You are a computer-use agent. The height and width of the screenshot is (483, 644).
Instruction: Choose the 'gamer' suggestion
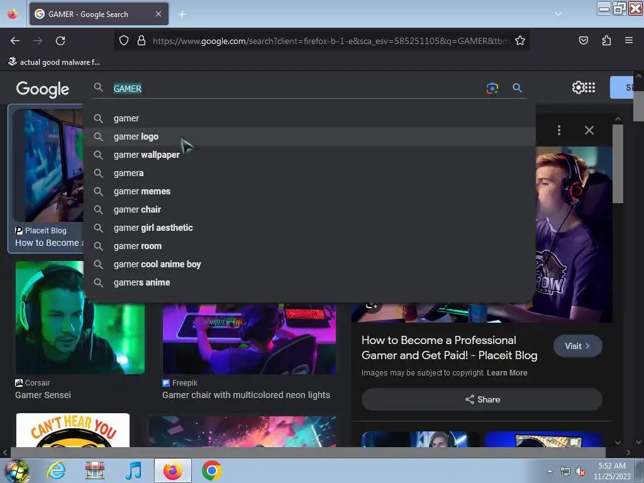click(309, 118)
